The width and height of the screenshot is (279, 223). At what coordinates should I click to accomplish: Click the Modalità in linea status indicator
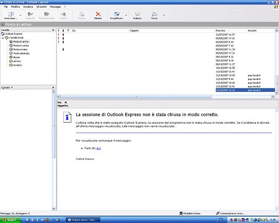coord(190,213)
